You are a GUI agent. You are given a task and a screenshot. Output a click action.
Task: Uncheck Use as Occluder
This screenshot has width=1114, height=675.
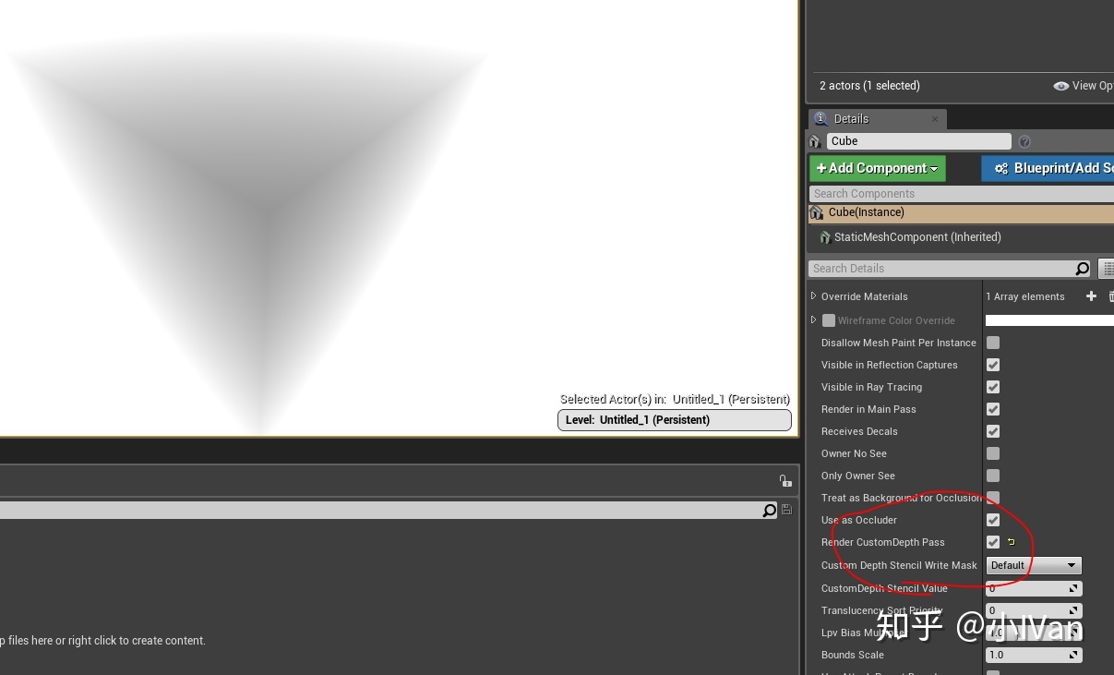[993, 520]
